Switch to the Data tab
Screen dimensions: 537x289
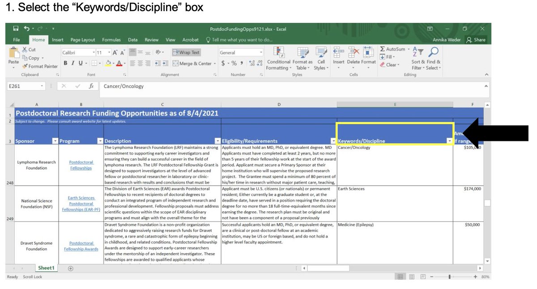(x=133, y=40)
